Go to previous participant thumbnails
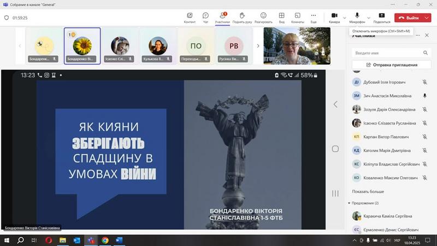 20,46
